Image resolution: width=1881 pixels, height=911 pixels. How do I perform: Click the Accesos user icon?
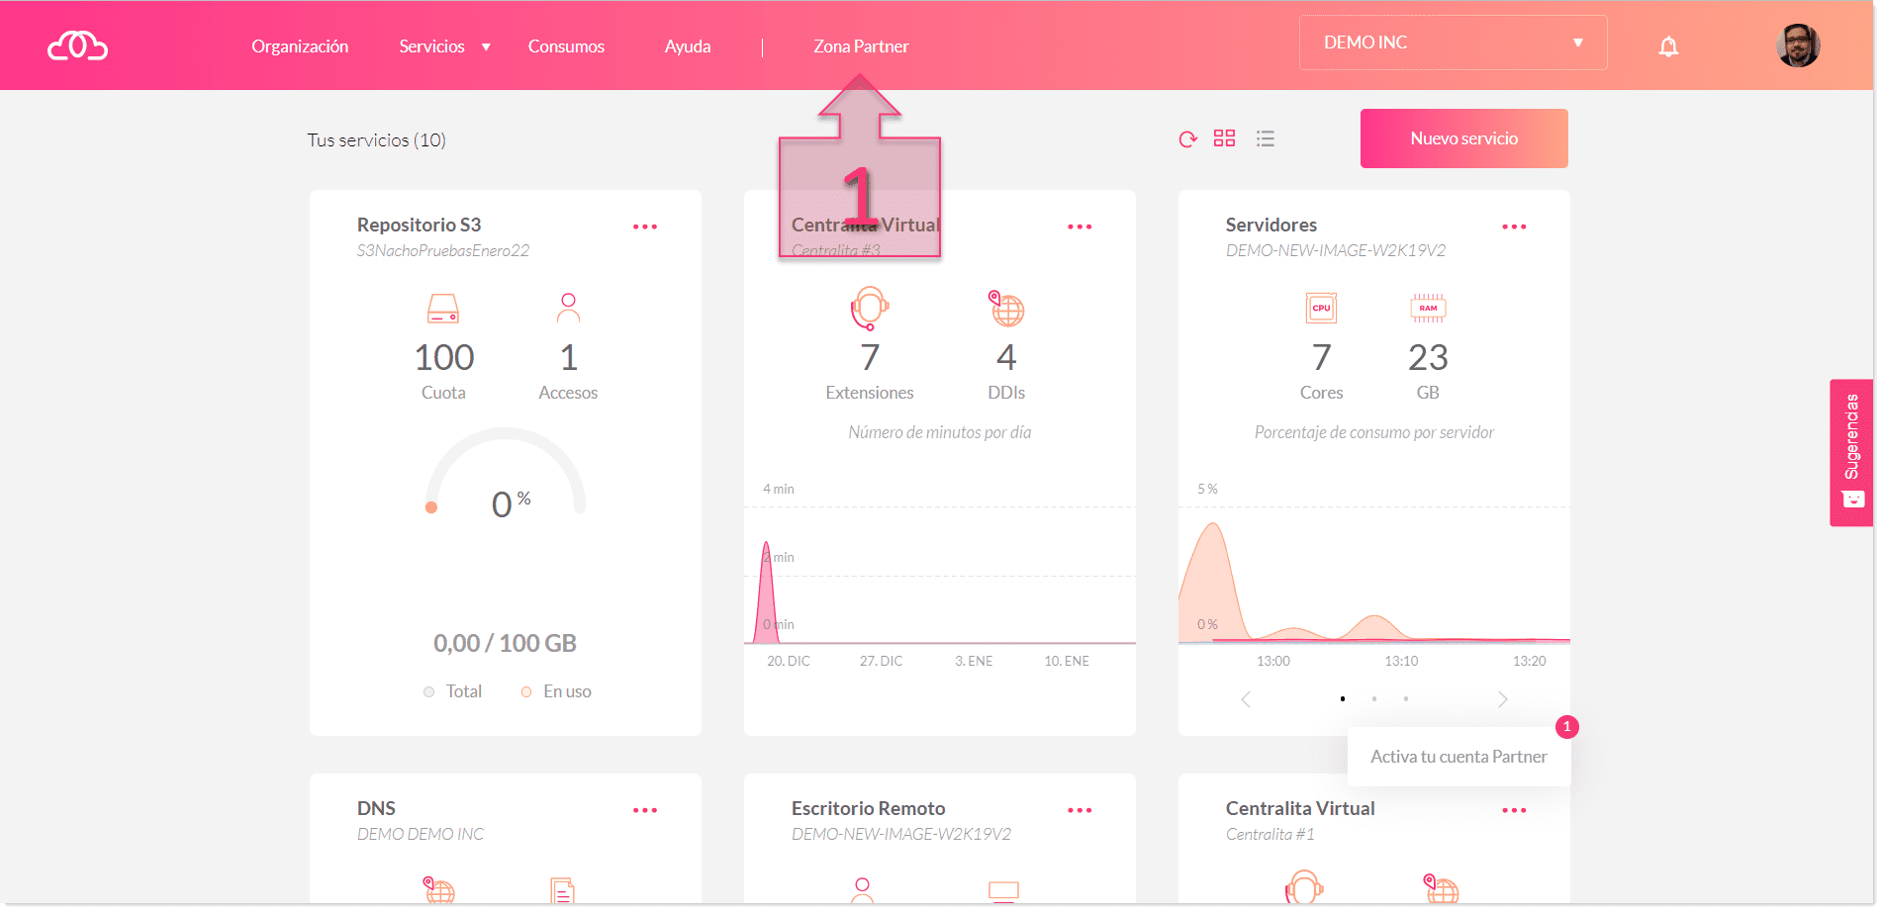[568, 308]
